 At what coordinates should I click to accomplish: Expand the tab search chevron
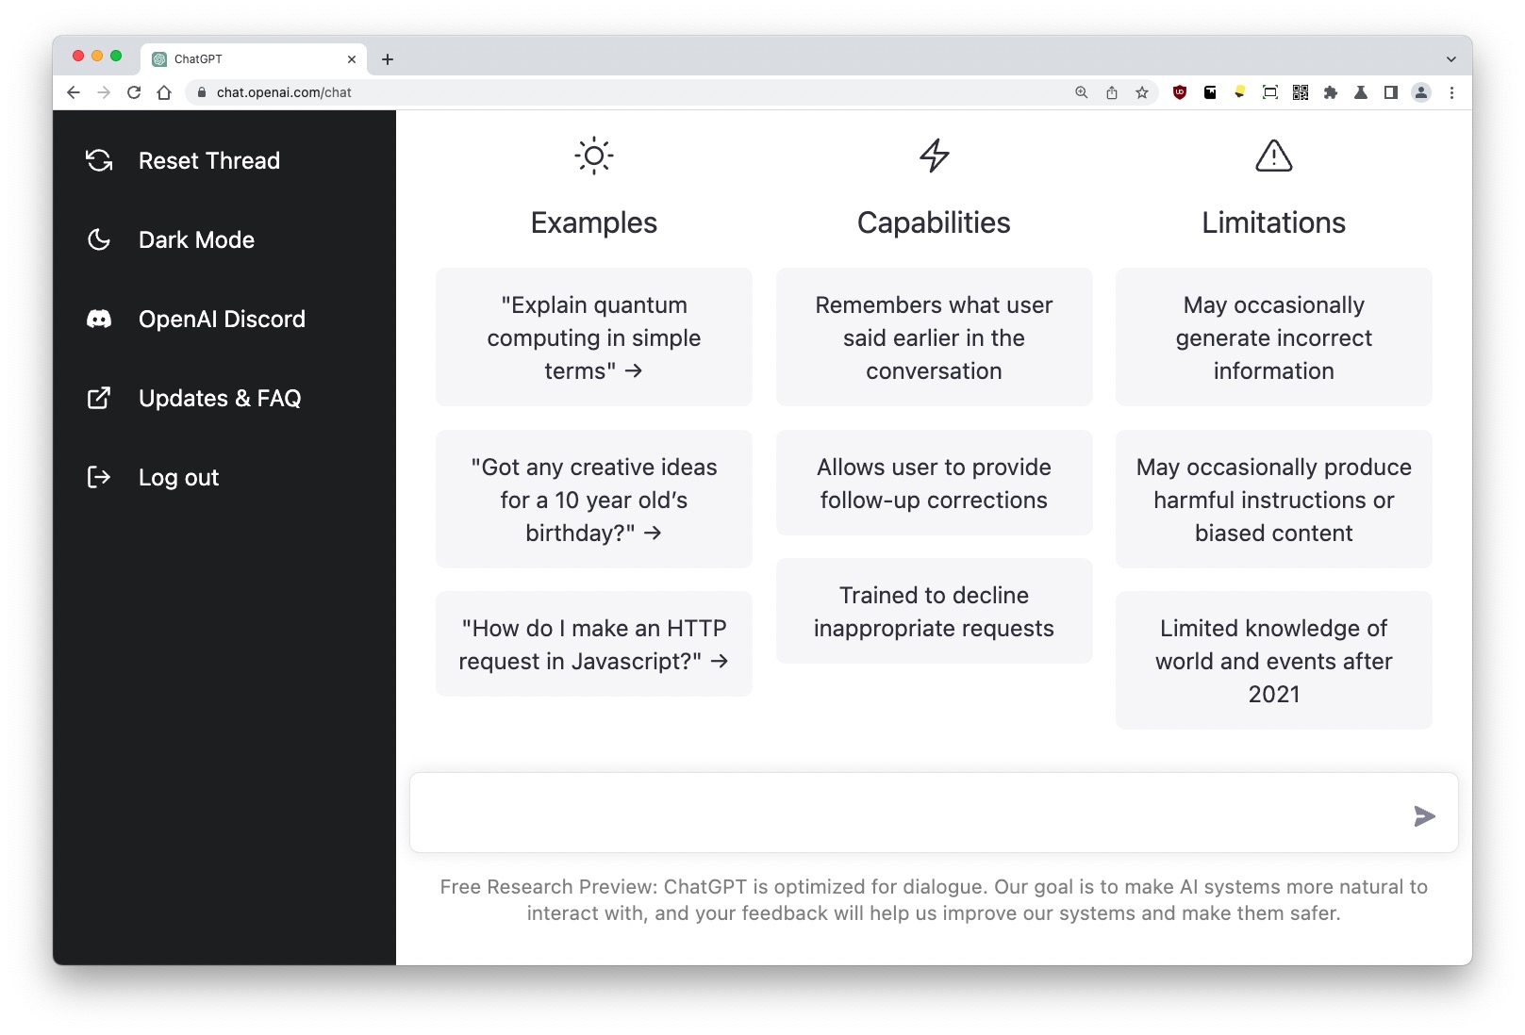pos(1450,59)
